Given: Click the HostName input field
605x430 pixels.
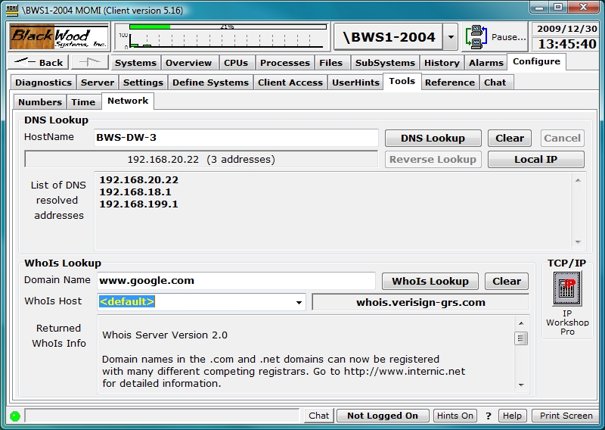Looking at the screenshot, I should [x=236, y=138].
